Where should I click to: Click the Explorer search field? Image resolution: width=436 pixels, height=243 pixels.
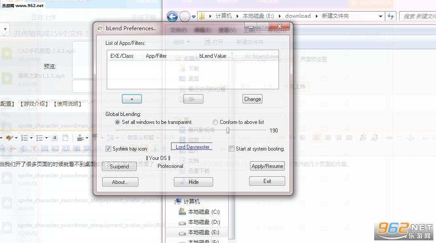(418, 16)
